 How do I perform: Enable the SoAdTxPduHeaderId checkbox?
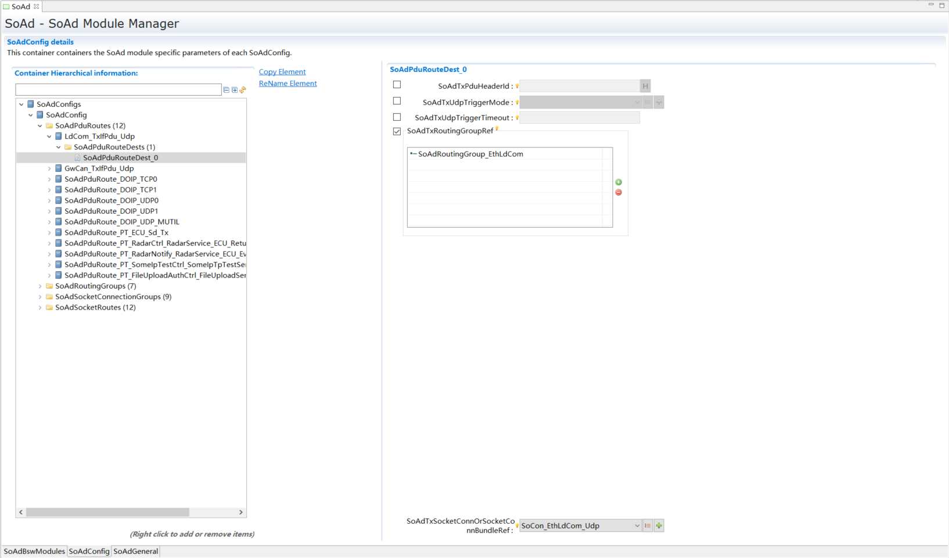[x=397, y=85]
